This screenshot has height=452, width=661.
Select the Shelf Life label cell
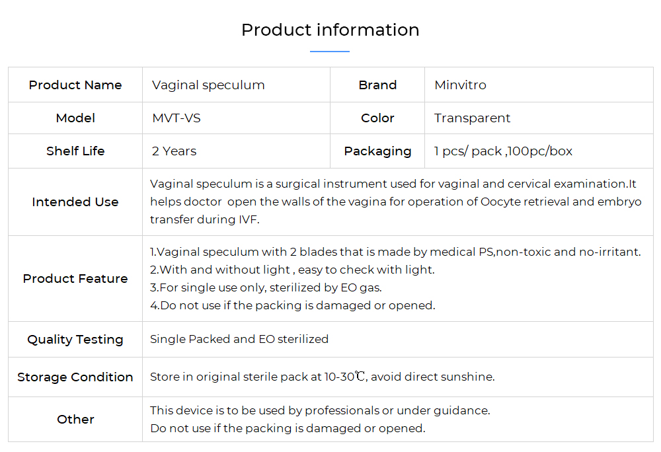pyautogui.click(x=75, y=151)
